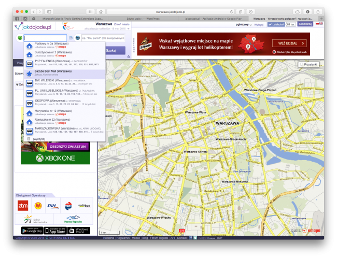Choose MARSZAŁKOWSKA stop suggestion

click(x=65, y=130)
